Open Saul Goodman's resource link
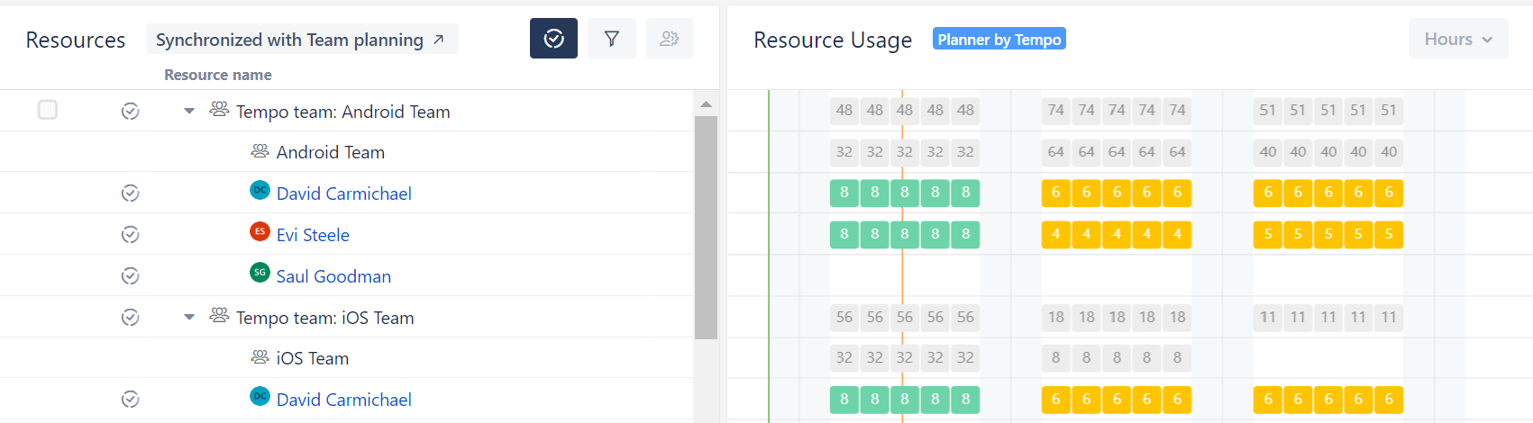1533x423 pixels. coord(333,276)
